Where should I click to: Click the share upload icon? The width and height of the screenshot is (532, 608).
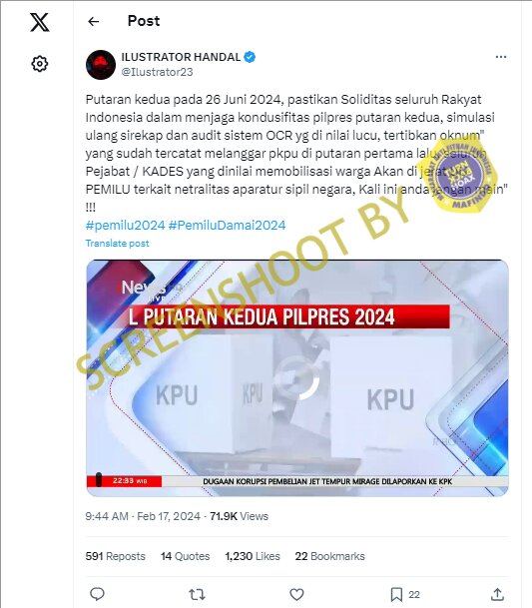[x=497, y=594]
